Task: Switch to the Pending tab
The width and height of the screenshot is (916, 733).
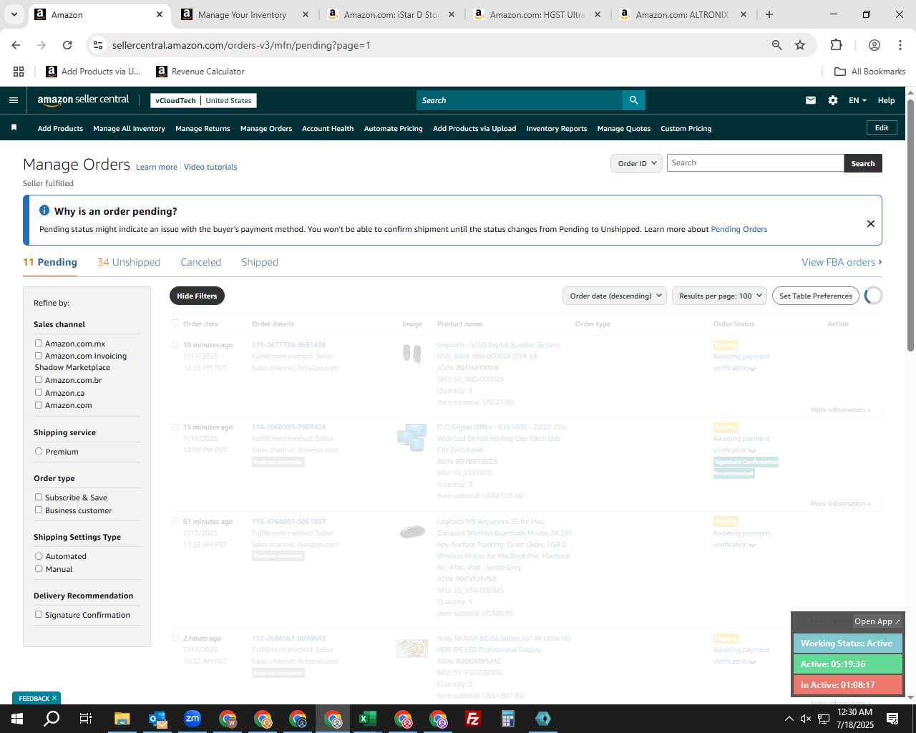Action: point(50,262)
